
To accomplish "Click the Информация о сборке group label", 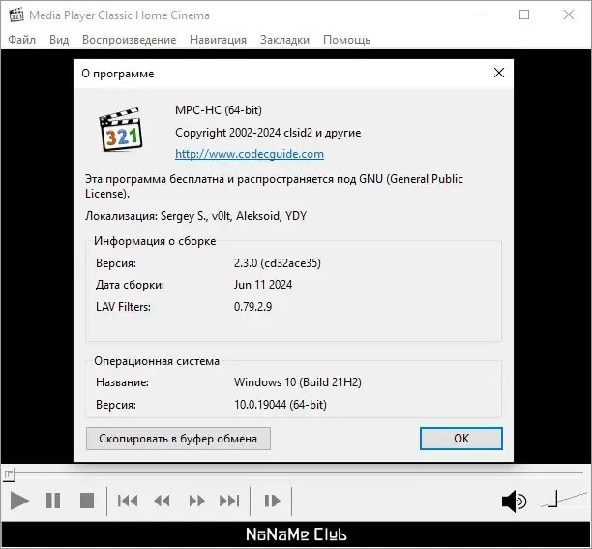I will [x=155, y=241].
